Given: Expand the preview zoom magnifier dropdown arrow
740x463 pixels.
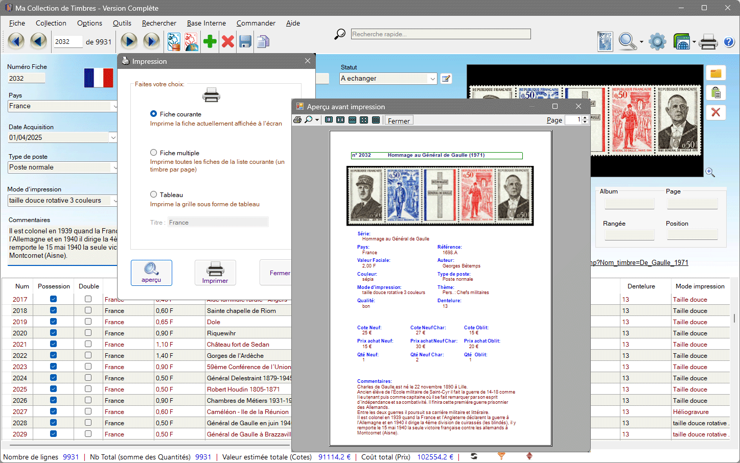Looking at the screenshot, I should 317,120.
